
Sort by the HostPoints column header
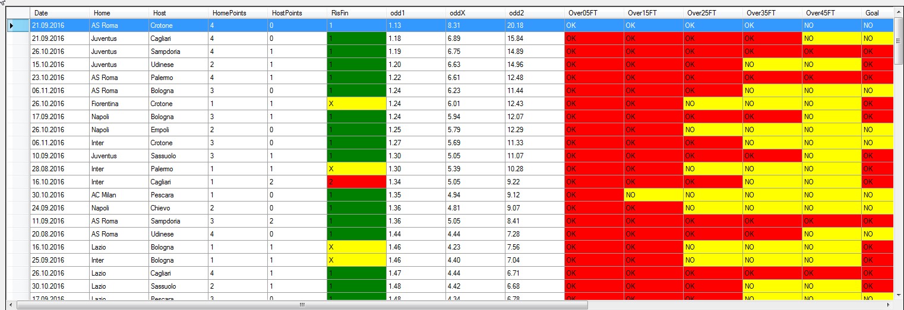tap(297, 12)
